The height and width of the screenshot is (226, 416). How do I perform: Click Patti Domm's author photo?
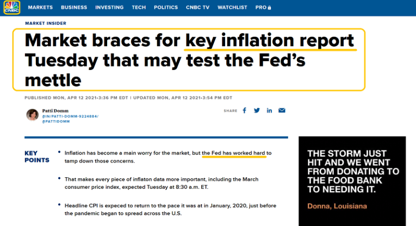click(32, 114)
